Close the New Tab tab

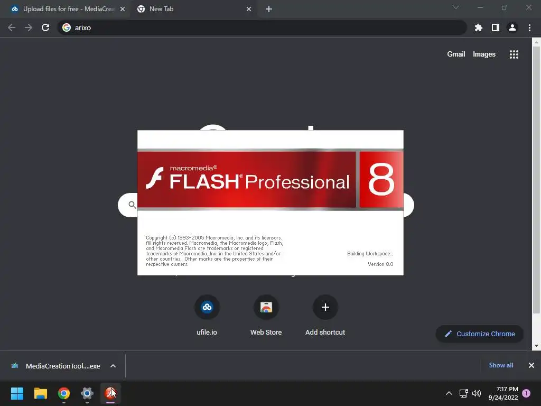point(249,9)
